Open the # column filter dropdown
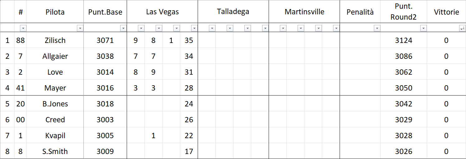This screenshot has height=159, width=466. [23, 28]
